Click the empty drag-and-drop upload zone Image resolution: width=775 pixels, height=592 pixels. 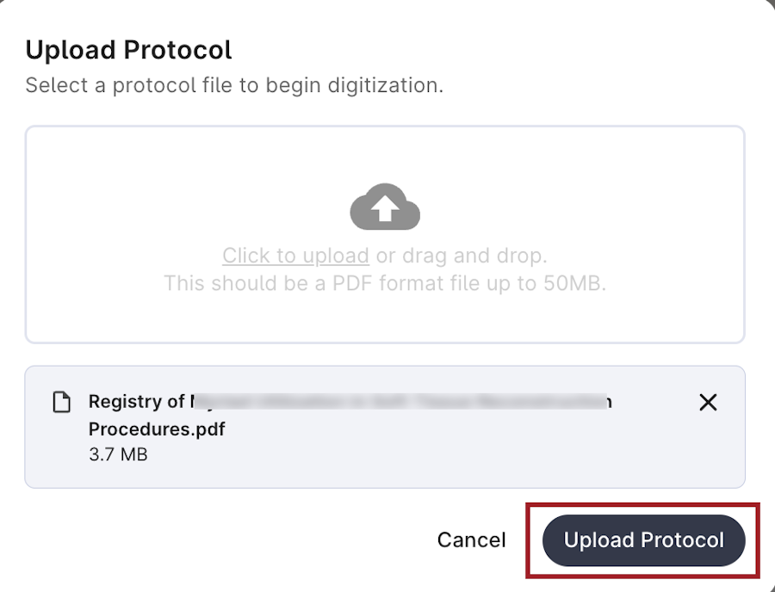(x=385, y=235)
